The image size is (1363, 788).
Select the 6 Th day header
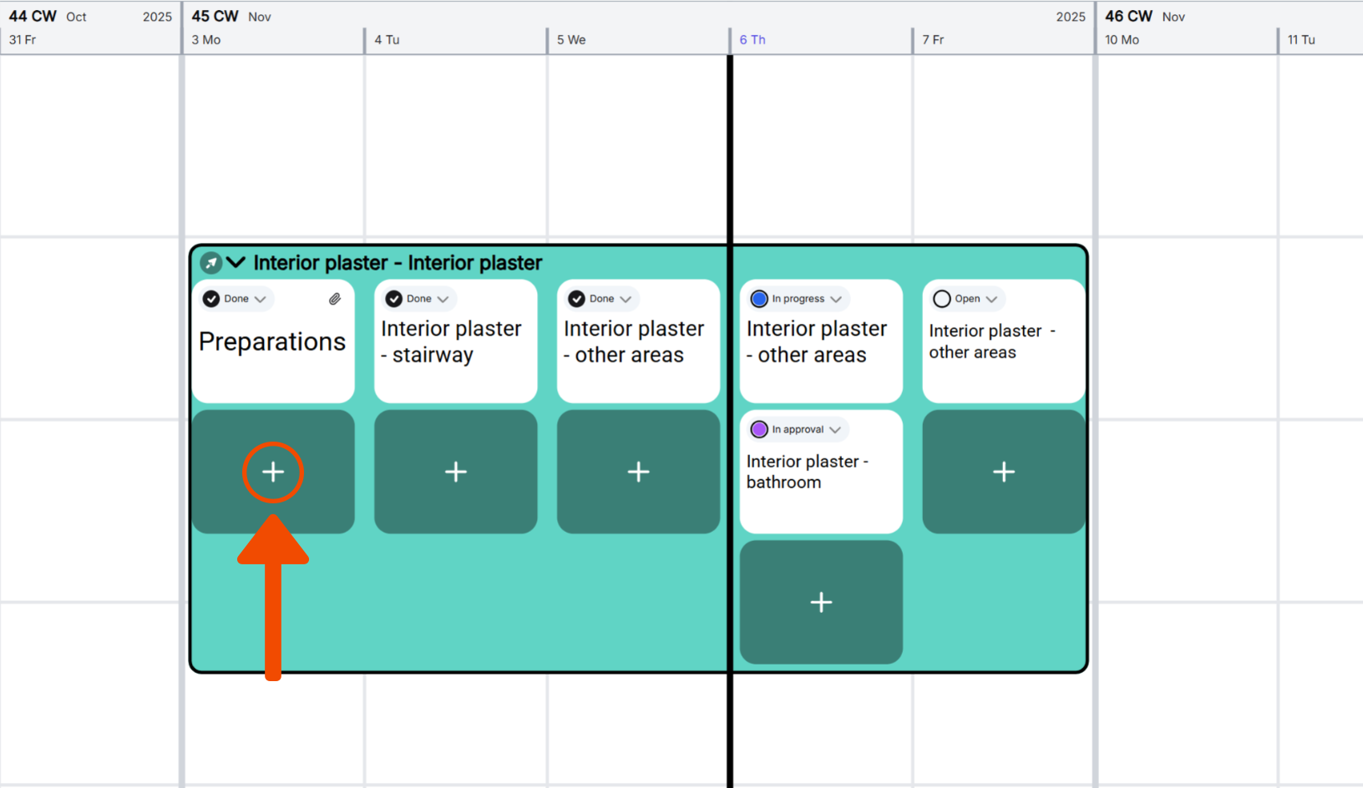(752, 40)
